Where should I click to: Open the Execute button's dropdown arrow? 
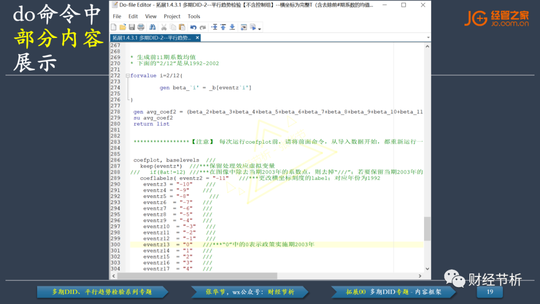(x=259, y=28)
